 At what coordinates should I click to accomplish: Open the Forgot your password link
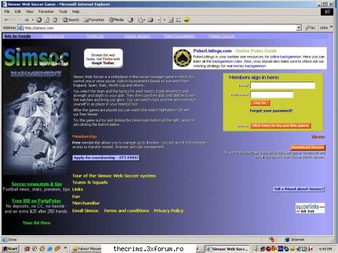[271, 111]
